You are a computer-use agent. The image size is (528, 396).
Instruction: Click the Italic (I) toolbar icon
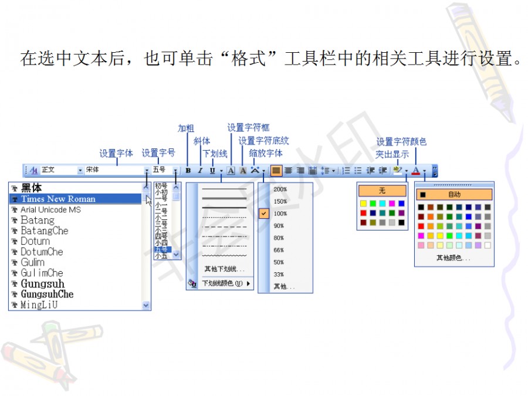click(x=199, y=171)
